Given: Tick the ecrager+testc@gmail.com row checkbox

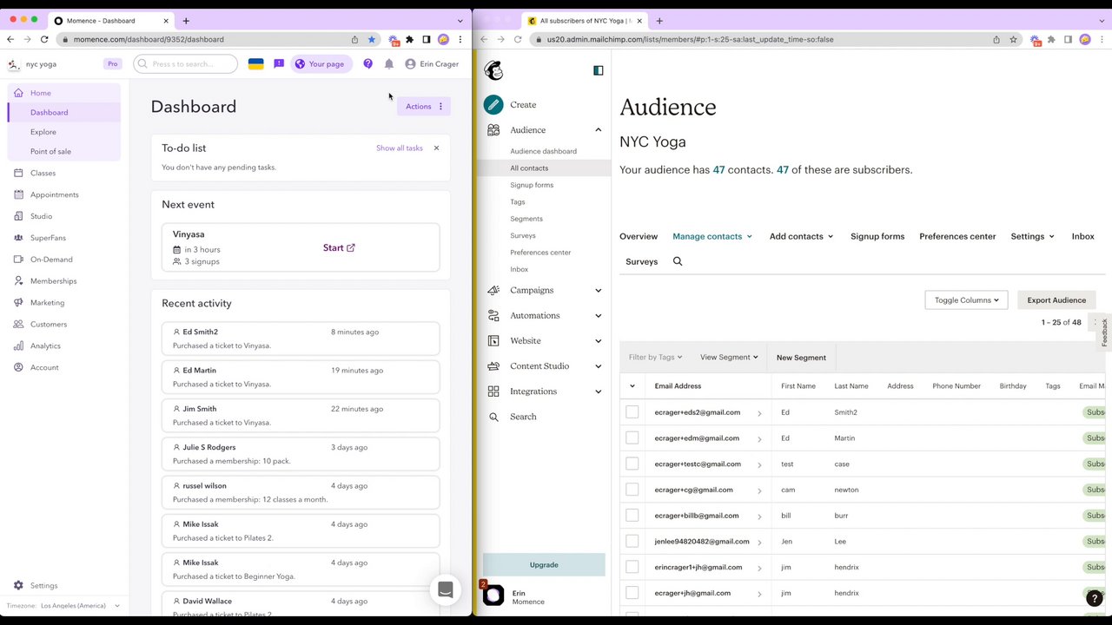Looking at the screenshot, I should point(632,464).
